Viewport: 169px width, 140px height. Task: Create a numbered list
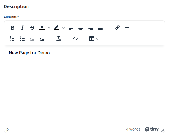coord(12,39)
